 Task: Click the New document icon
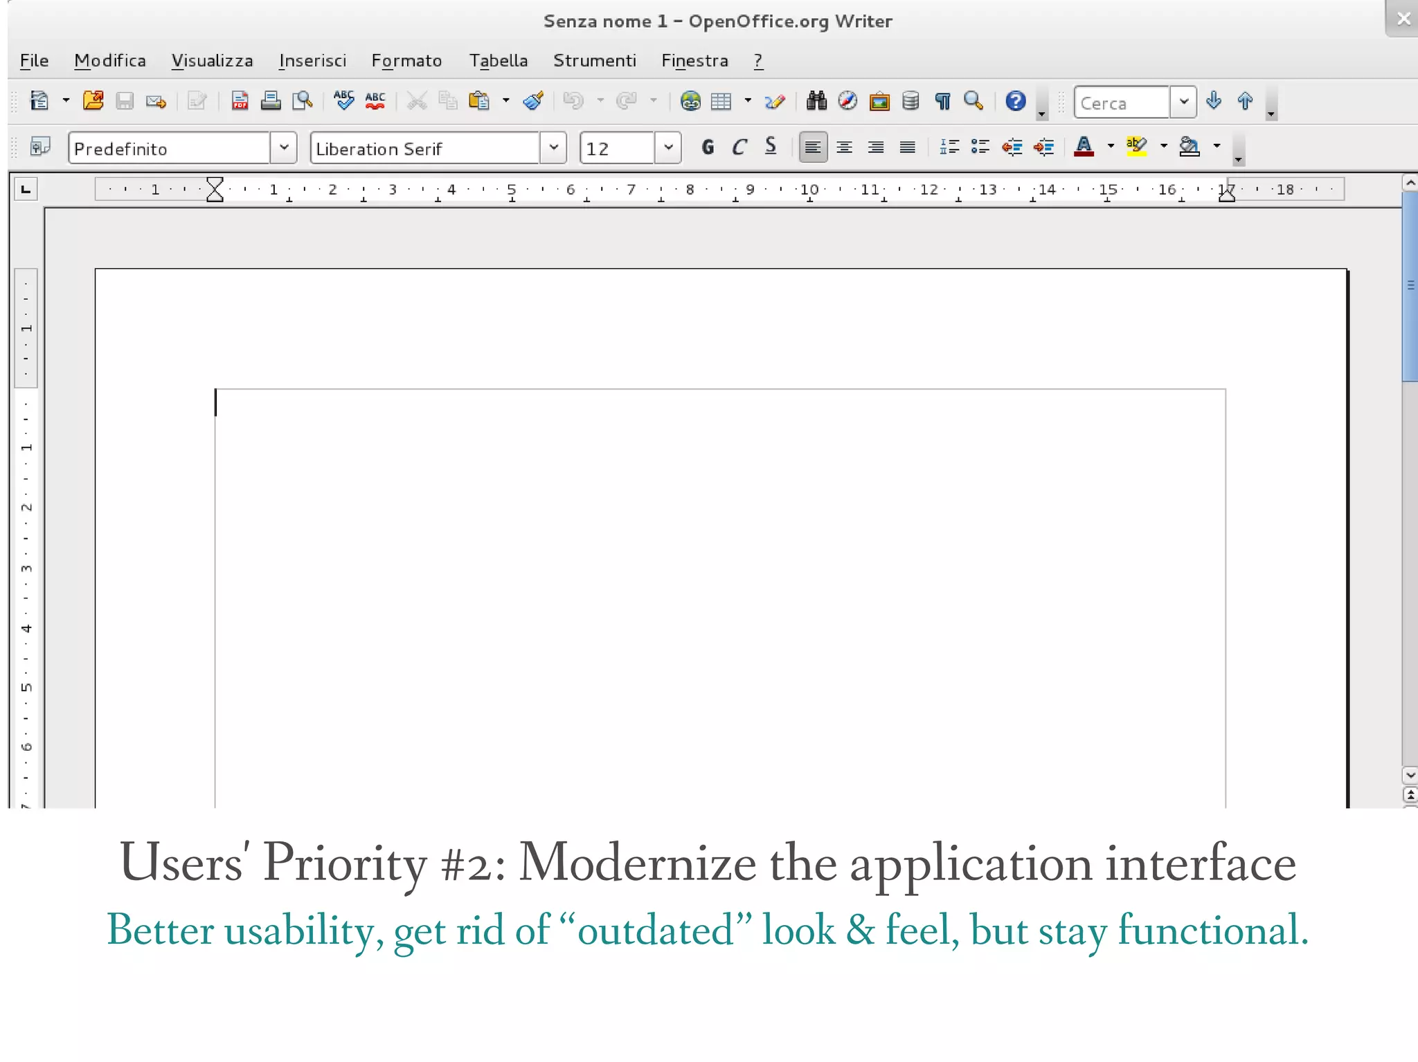pos(39,101)
